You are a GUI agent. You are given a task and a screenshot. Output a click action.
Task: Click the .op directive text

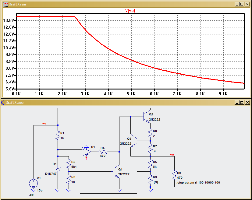[x=31, y=195]
